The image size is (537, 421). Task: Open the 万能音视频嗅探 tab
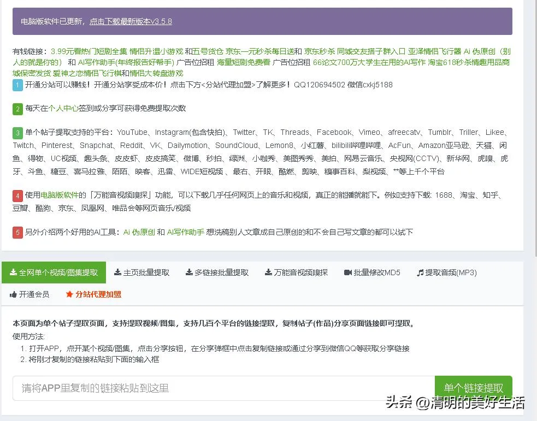tap(300, 272)
